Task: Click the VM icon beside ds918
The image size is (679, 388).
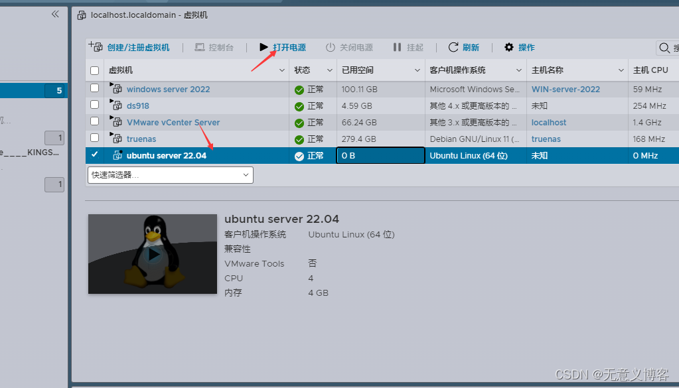Action: point(115,105)
